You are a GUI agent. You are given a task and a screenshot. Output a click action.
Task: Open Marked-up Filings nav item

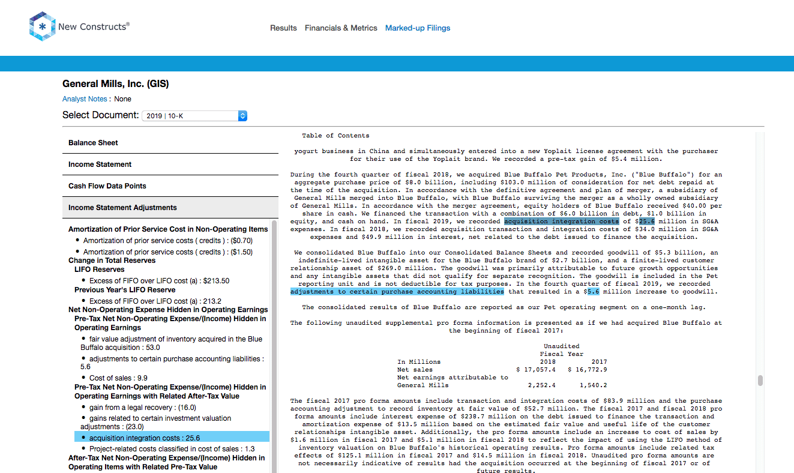[418, 28]
